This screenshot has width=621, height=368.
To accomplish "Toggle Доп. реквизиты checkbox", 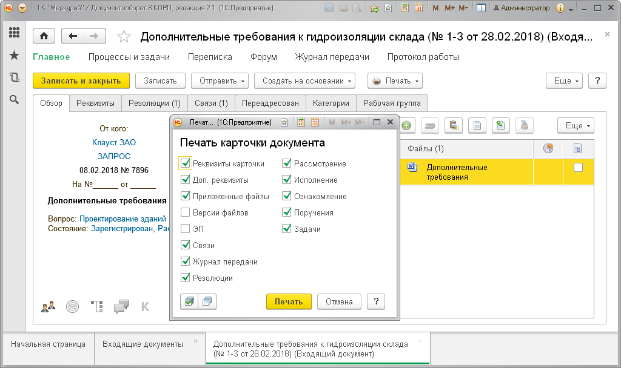I will point(186,180).
